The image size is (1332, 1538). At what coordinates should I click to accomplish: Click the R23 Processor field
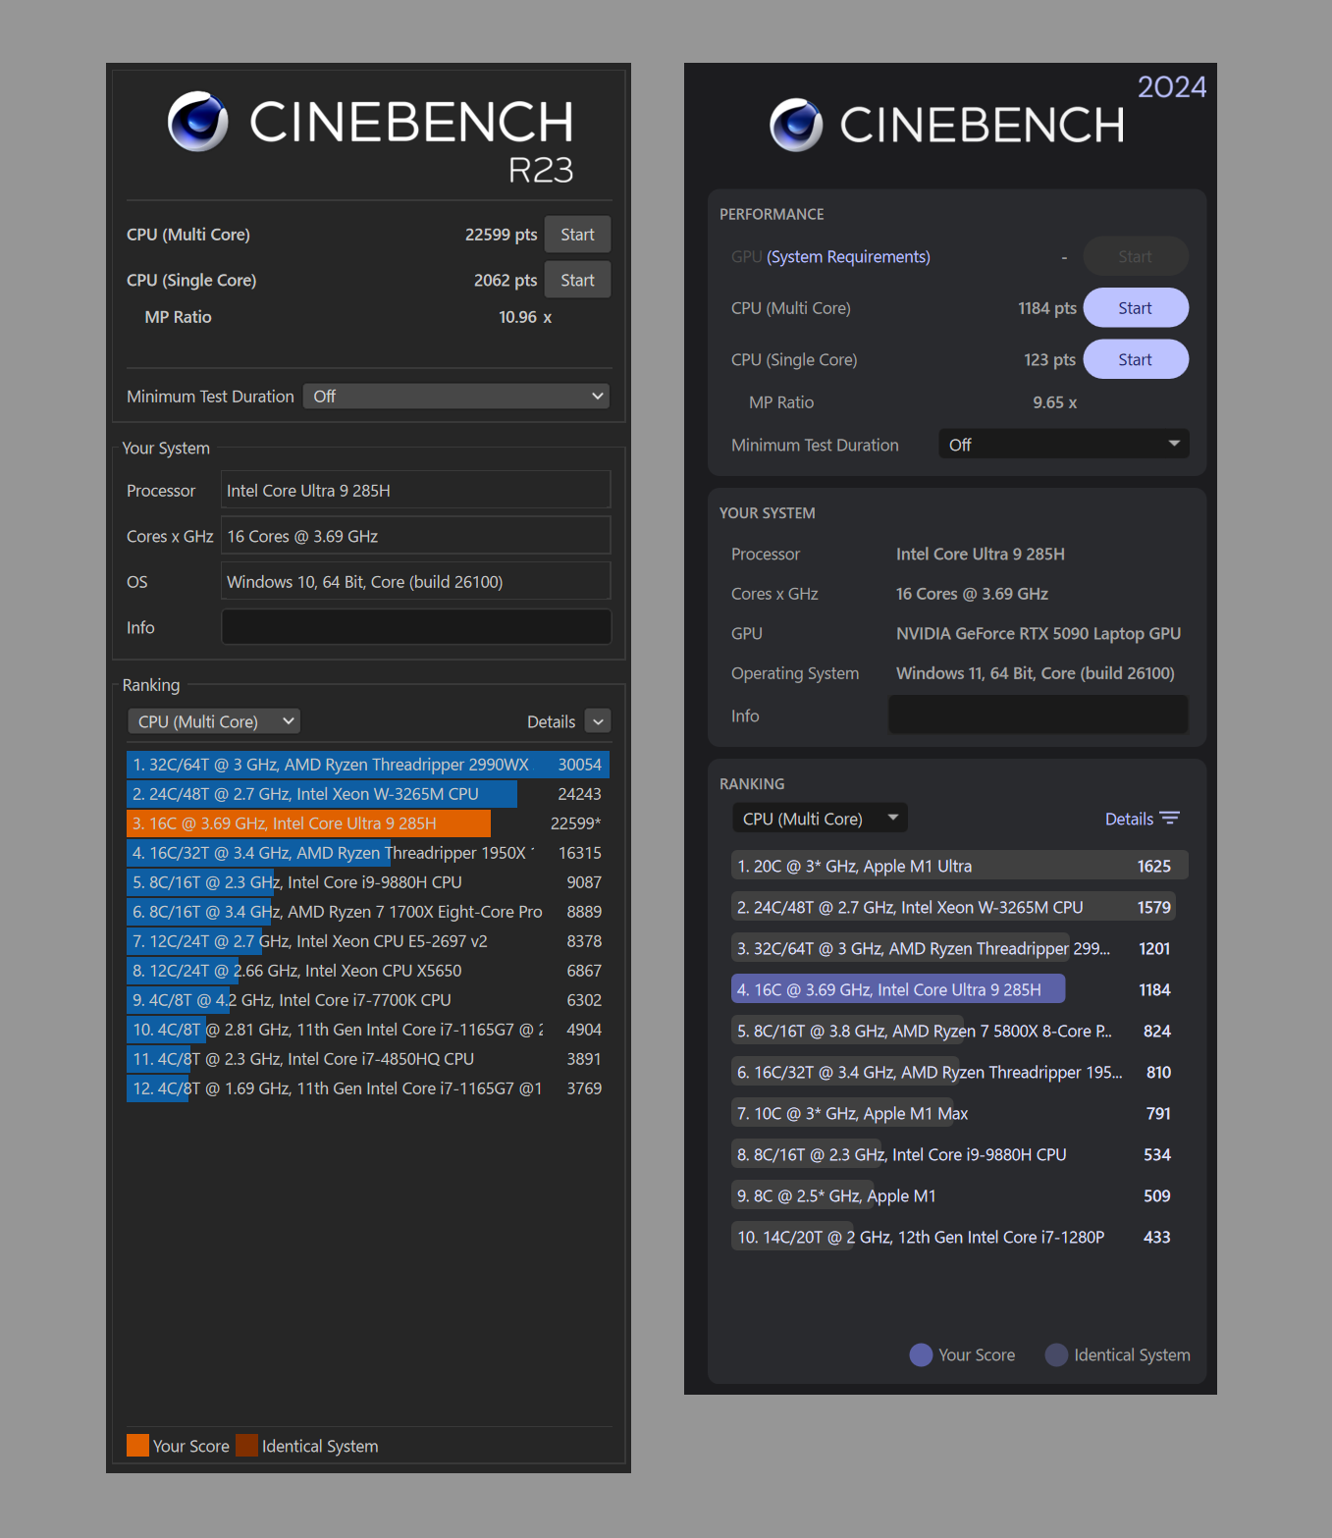(x=416, y=490)
